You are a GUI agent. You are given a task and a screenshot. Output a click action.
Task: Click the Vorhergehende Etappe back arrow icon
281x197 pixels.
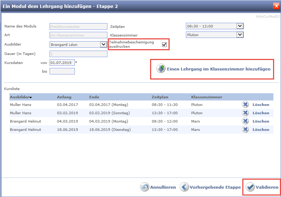184,187
